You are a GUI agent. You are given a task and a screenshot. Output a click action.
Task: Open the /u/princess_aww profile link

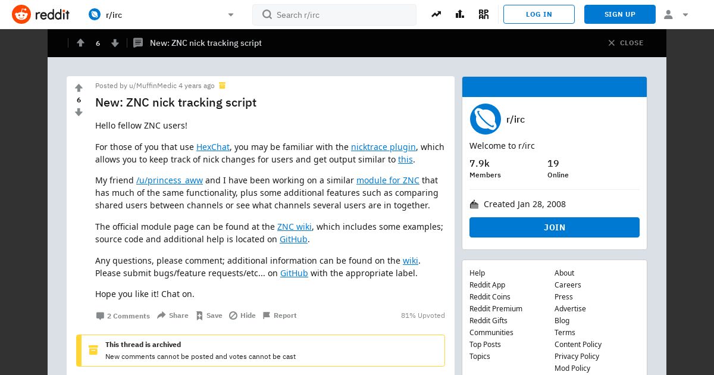click(x=170, y=180)
